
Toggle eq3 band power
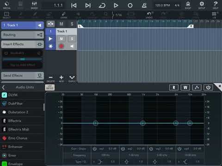point(151,149)
